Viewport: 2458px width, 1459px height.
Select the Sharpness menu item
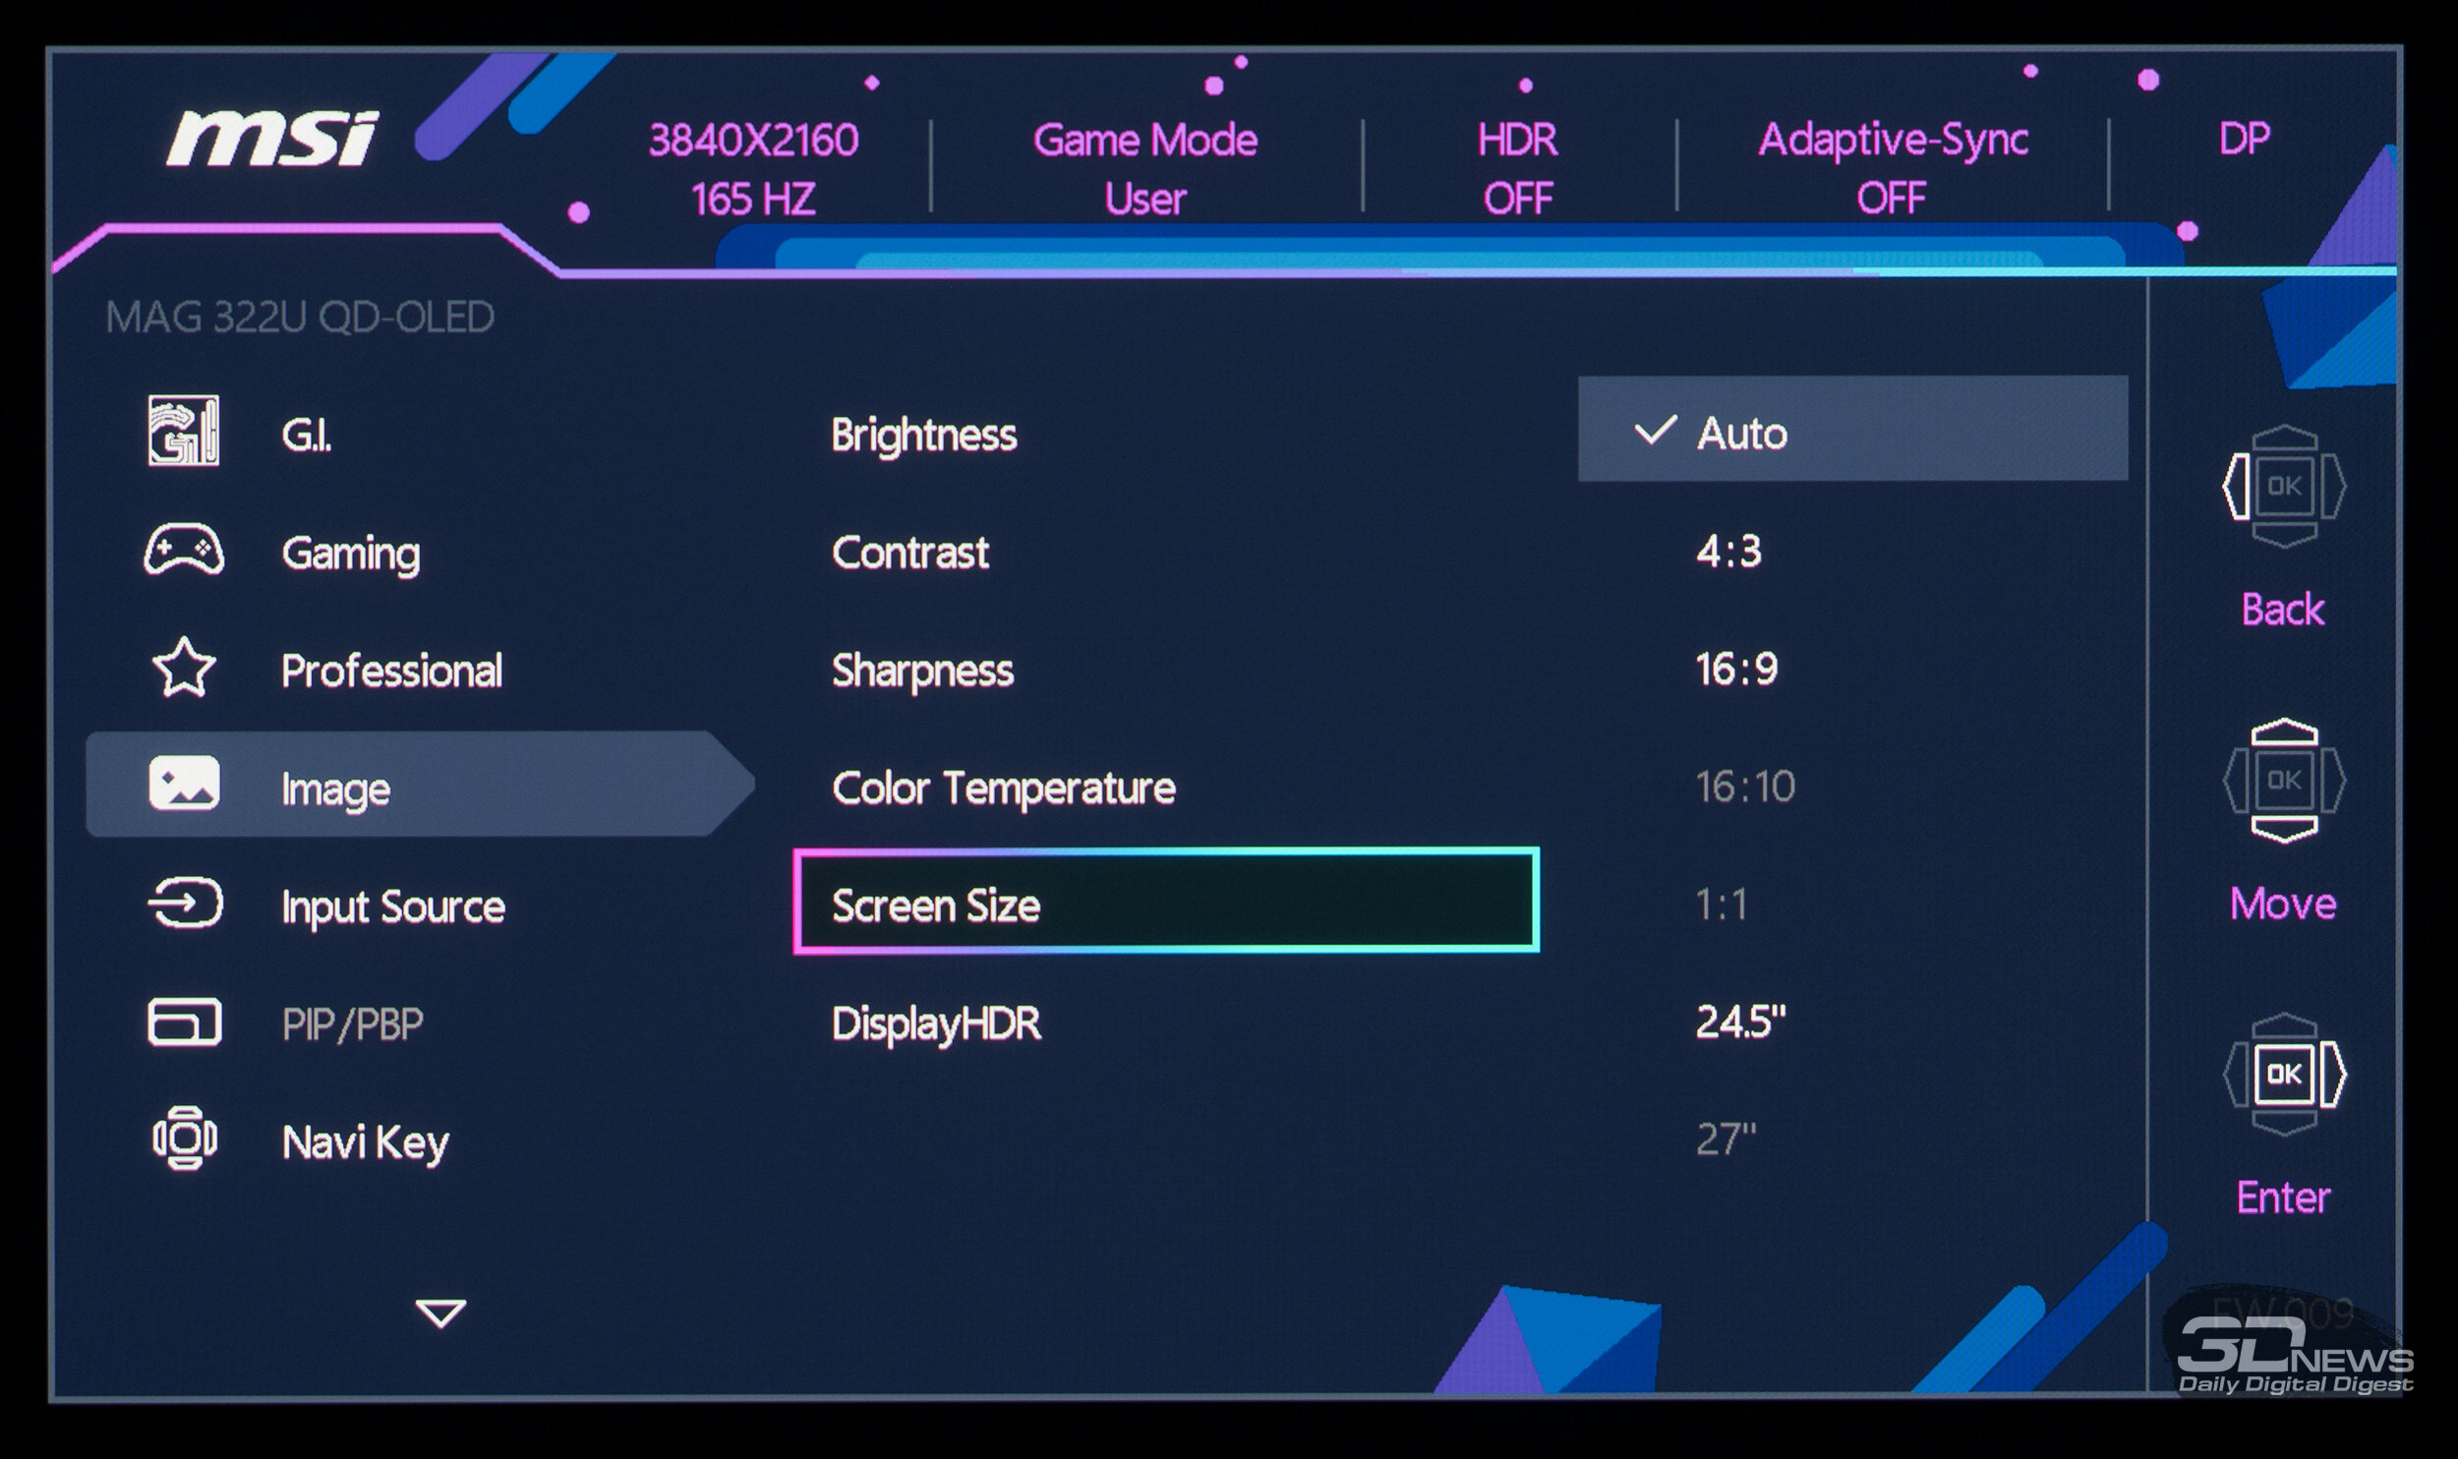coord(922,671)
